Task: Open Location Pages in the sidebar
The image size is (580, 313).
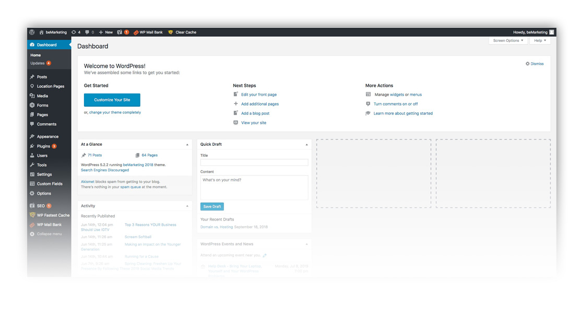Action: tap(50, 86)
